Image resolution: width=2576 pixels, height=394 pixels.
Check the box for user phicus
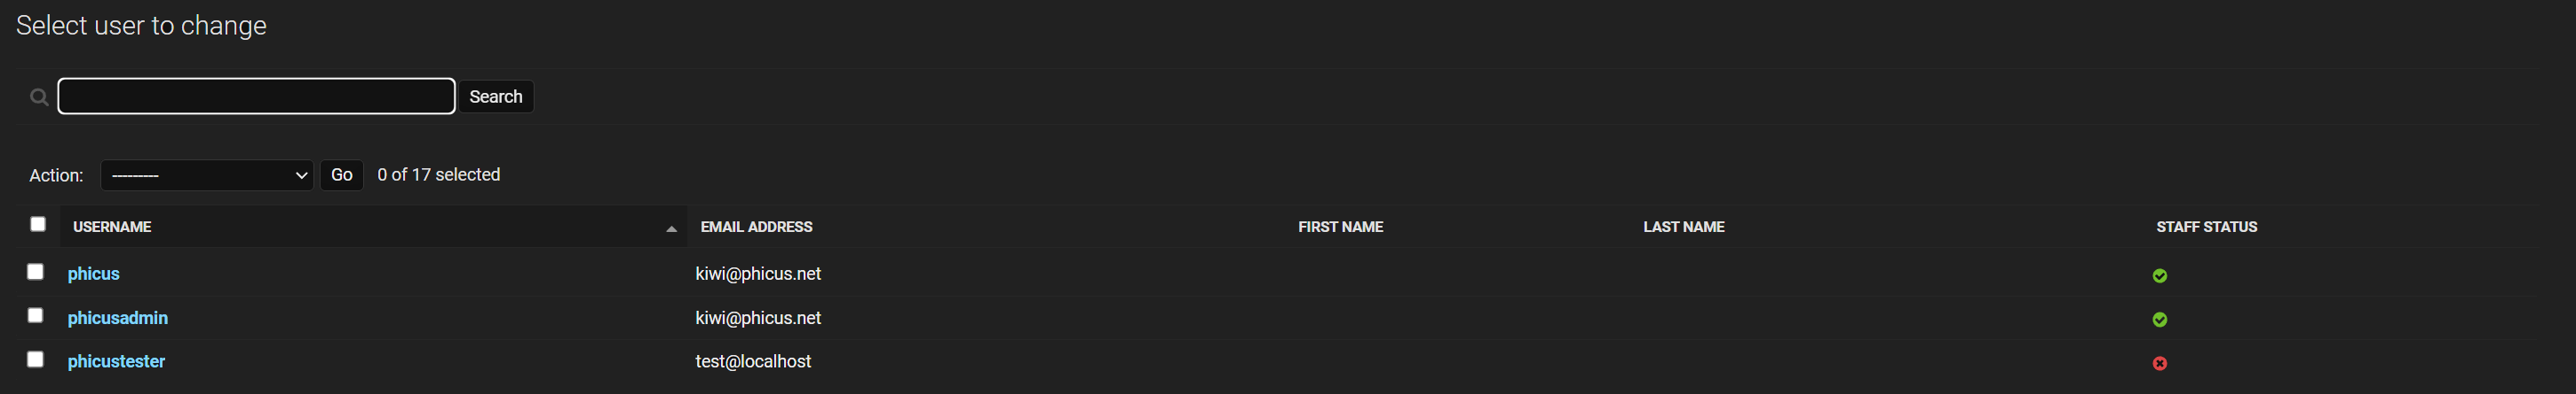coord(35,271)
